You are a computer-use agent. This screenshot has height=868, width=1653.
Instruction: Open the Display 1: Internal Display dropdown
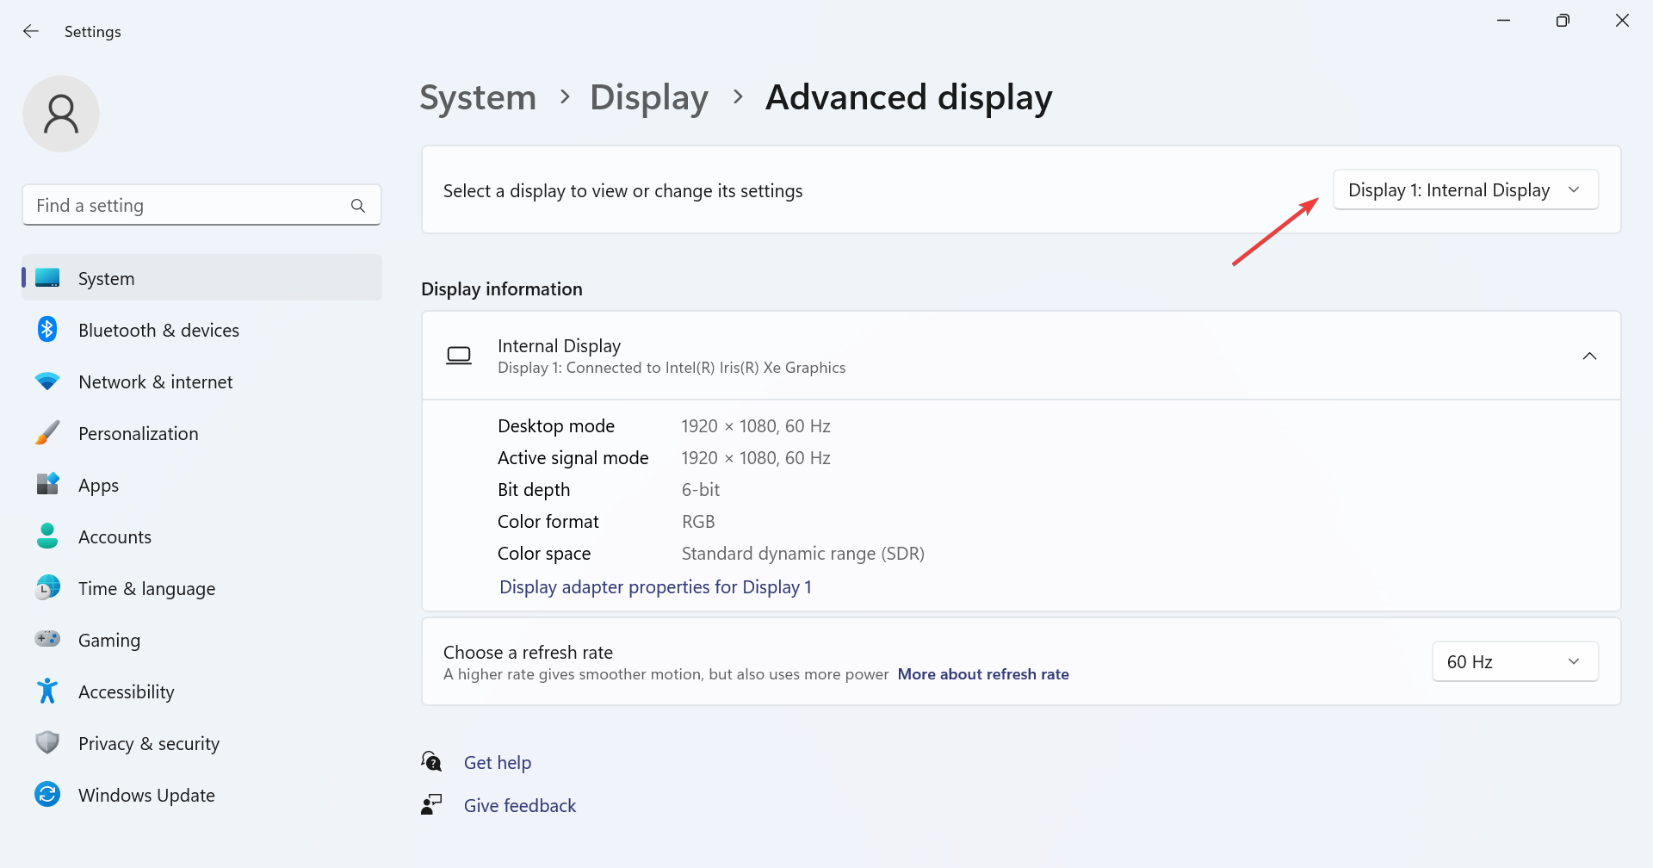[1464, 190]
